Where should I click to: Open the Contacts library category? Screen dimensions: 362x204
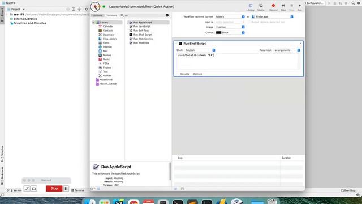pos(108,31)
